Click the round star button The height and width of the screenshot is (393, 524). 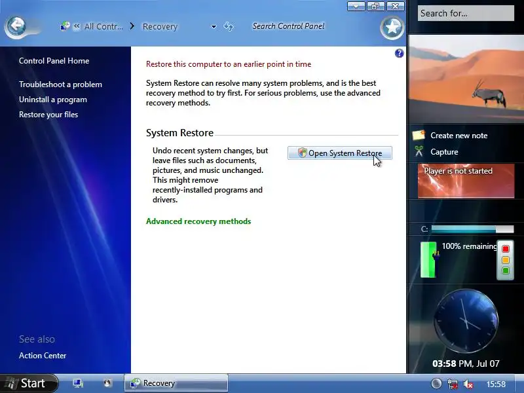pos(392,28)
